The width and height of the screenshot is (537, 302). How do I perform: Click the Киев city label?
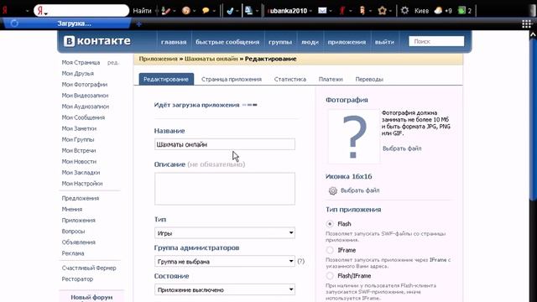[x=421, y=11]
